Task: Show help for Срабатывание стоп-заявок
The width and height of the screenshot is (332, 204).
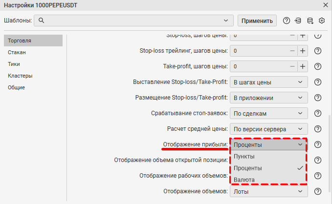Action: 317,113
